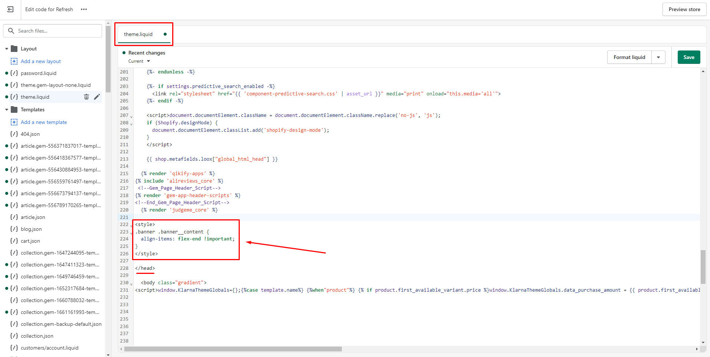
Task: Click the 404.json file icon
Action: click(x=14, y=134)
